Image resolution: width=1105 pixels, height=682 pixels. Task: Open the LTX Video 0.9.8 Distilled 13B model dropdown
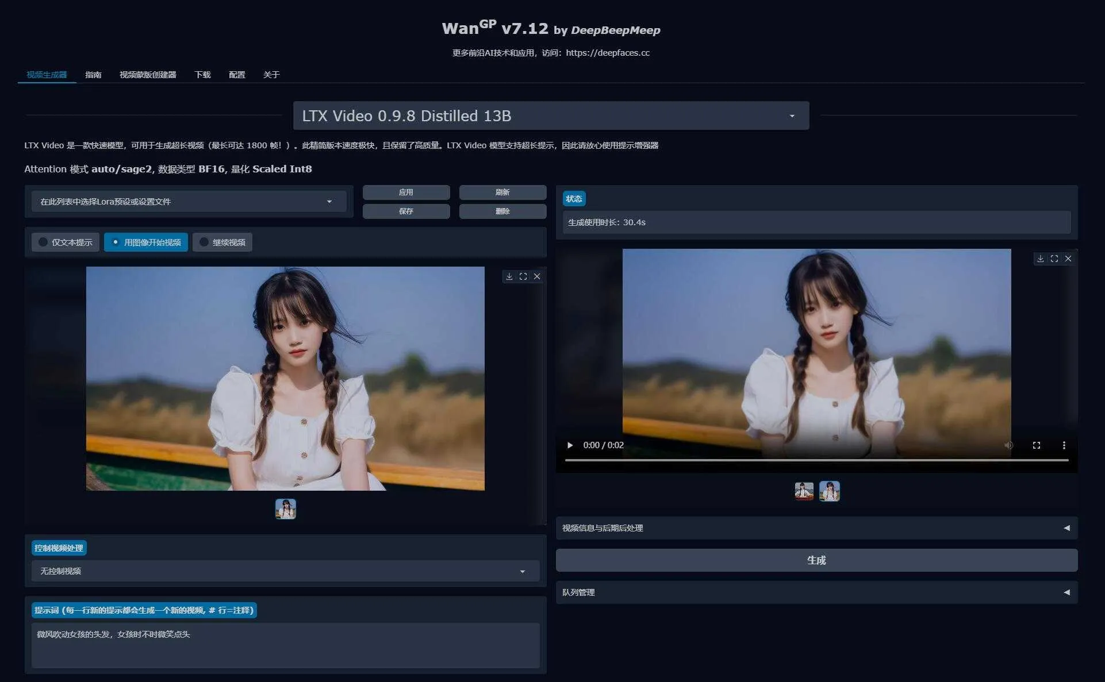(551, 115)
